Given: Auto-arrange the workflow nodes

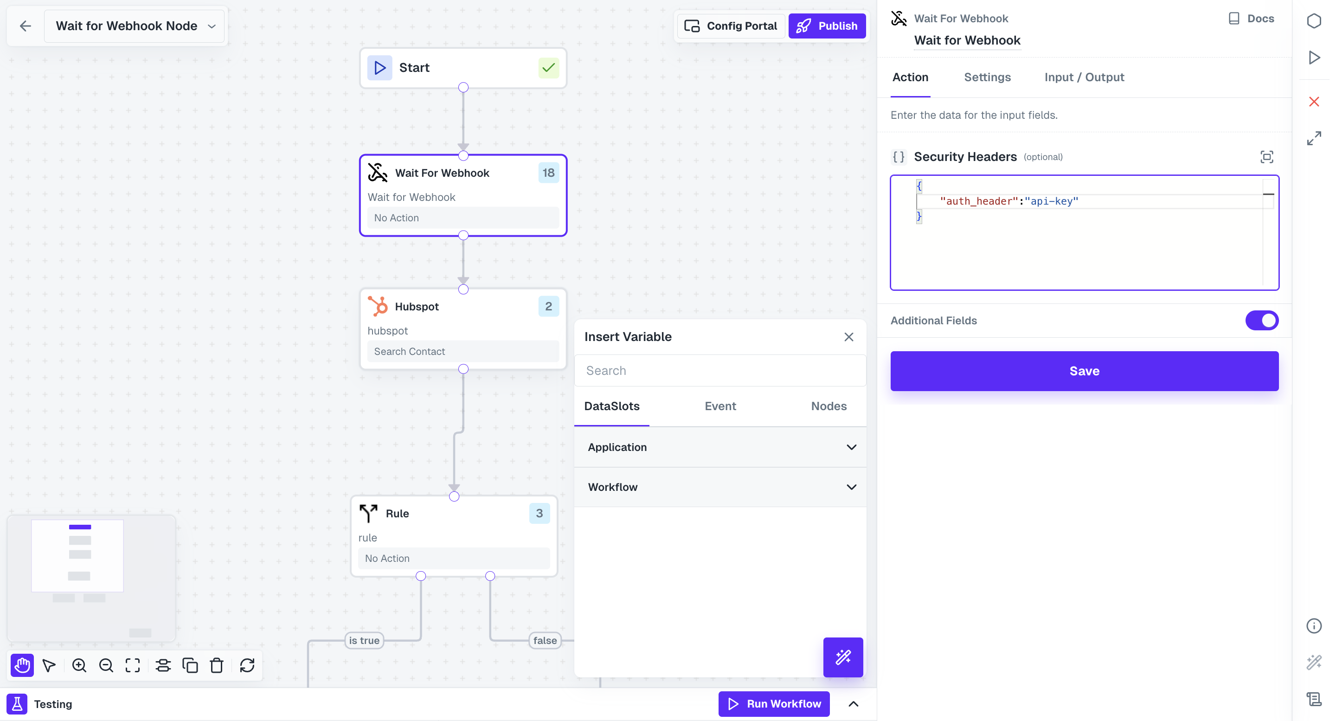Looking at the screenshot, I should click(x=163, y=665).
